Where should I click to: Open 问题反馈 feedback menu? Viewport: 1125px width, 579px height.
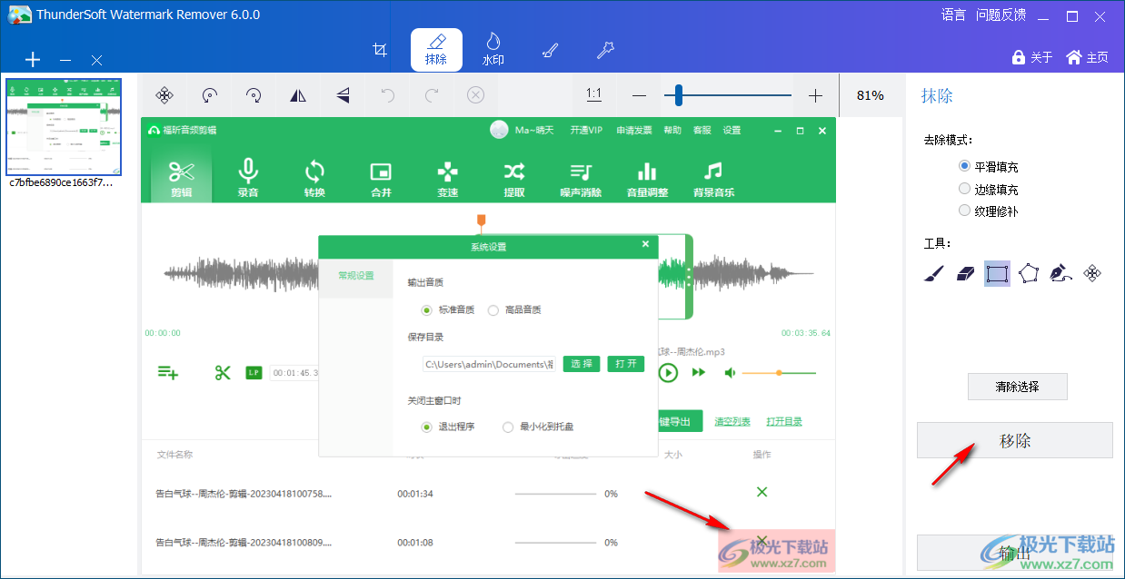(x=1001, y=15)
